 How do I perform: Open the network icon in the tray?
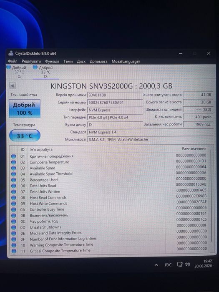(180, 264)
